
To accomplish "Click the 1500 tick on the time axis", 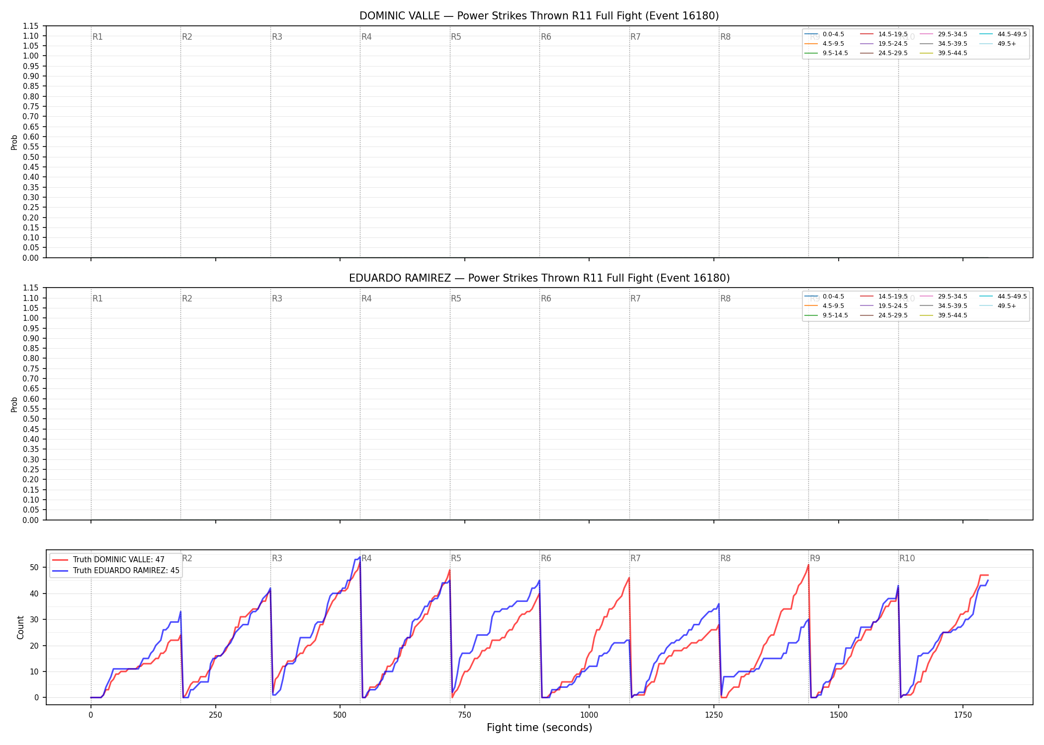I will (x=839, y=715).
